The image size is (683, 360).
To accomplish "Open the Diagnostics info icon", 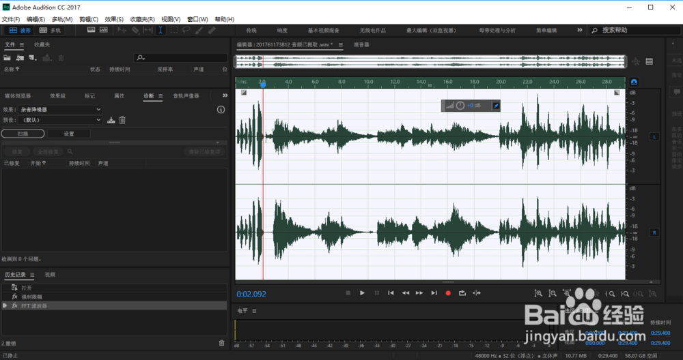I will [x=221, y=110].
